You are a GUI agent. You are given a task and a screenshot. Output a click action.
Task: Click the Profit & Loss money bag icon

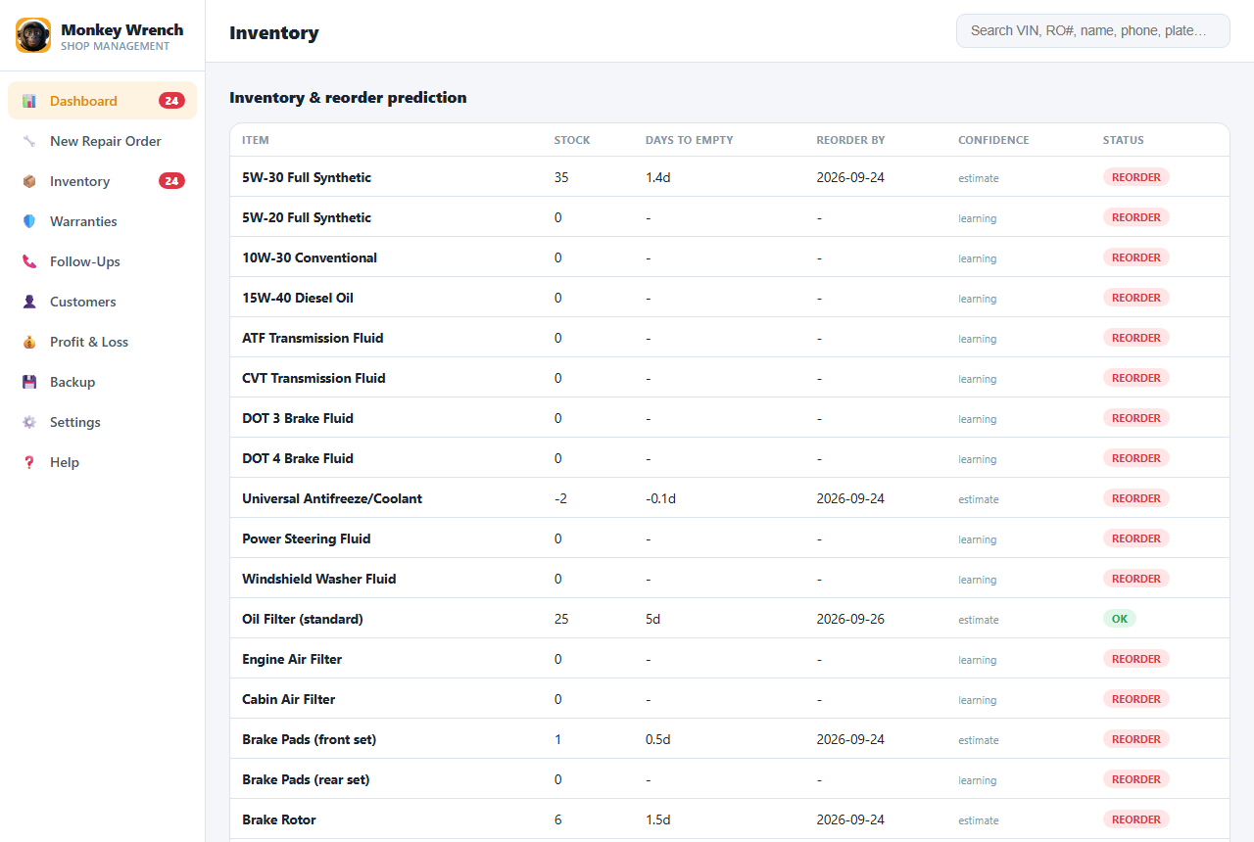29,342
